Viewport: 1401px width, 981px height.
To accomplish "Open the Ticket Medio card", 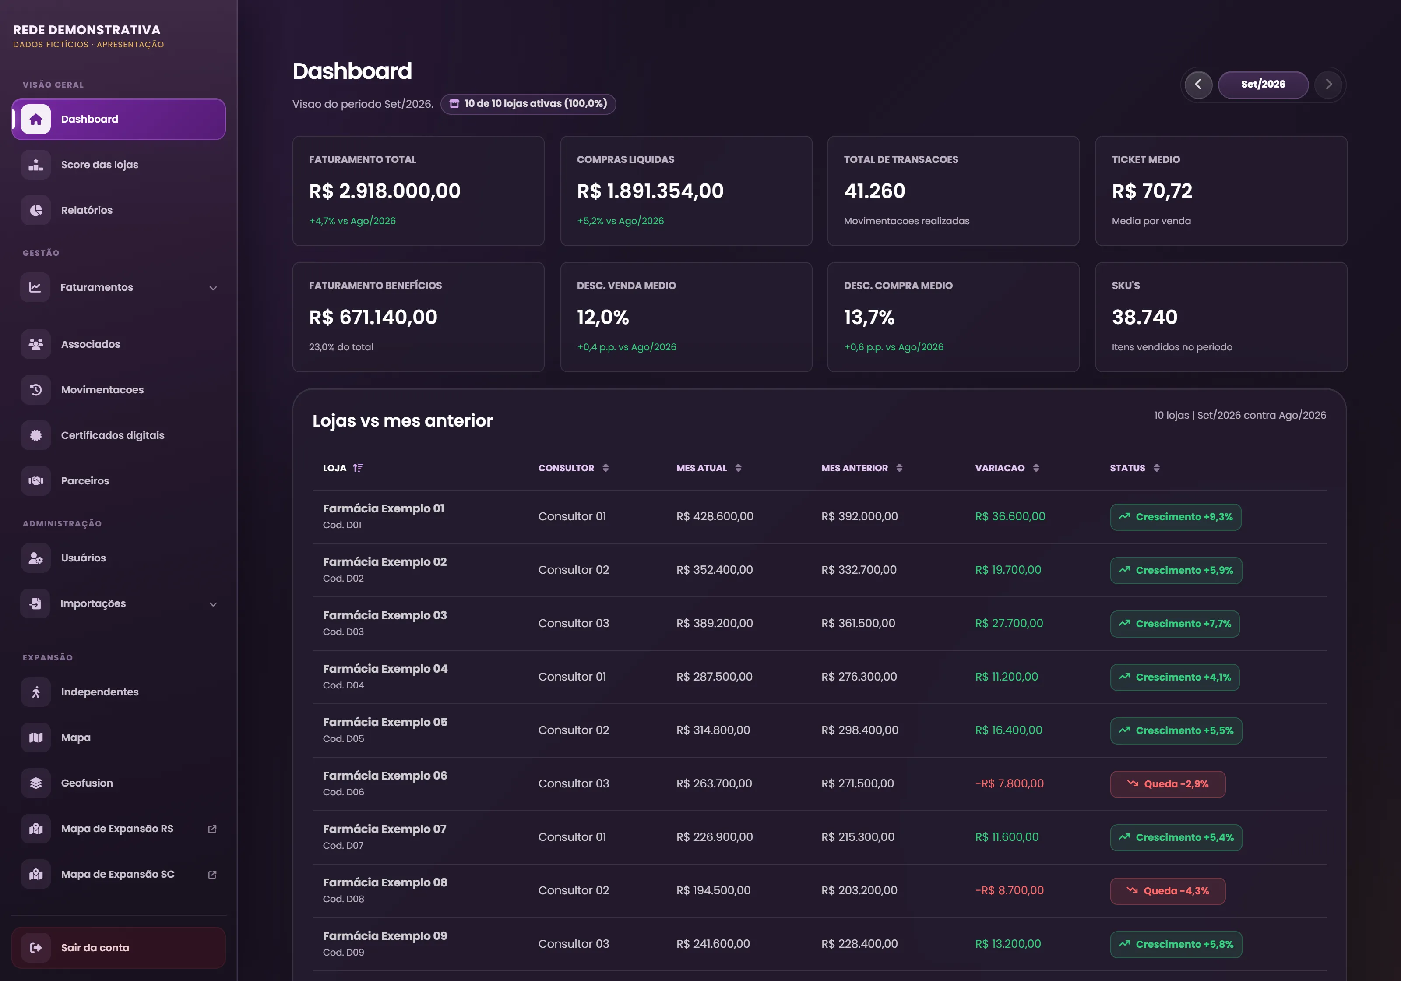I will [x=1221, y=191].
